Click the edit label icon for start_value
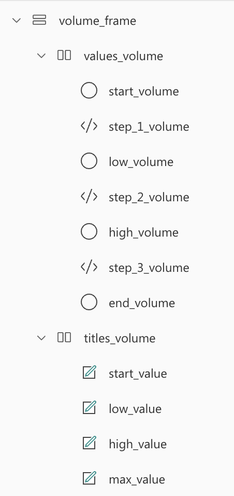Image resolution: width=234 pixels, height=496 pixels. 90,372
